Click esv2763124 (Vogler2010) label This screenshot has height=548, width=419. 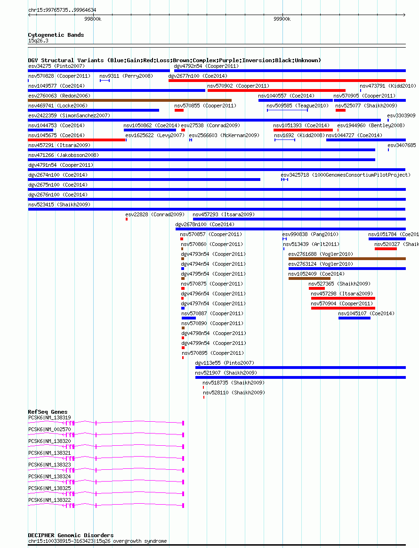(x=321, y=264)
